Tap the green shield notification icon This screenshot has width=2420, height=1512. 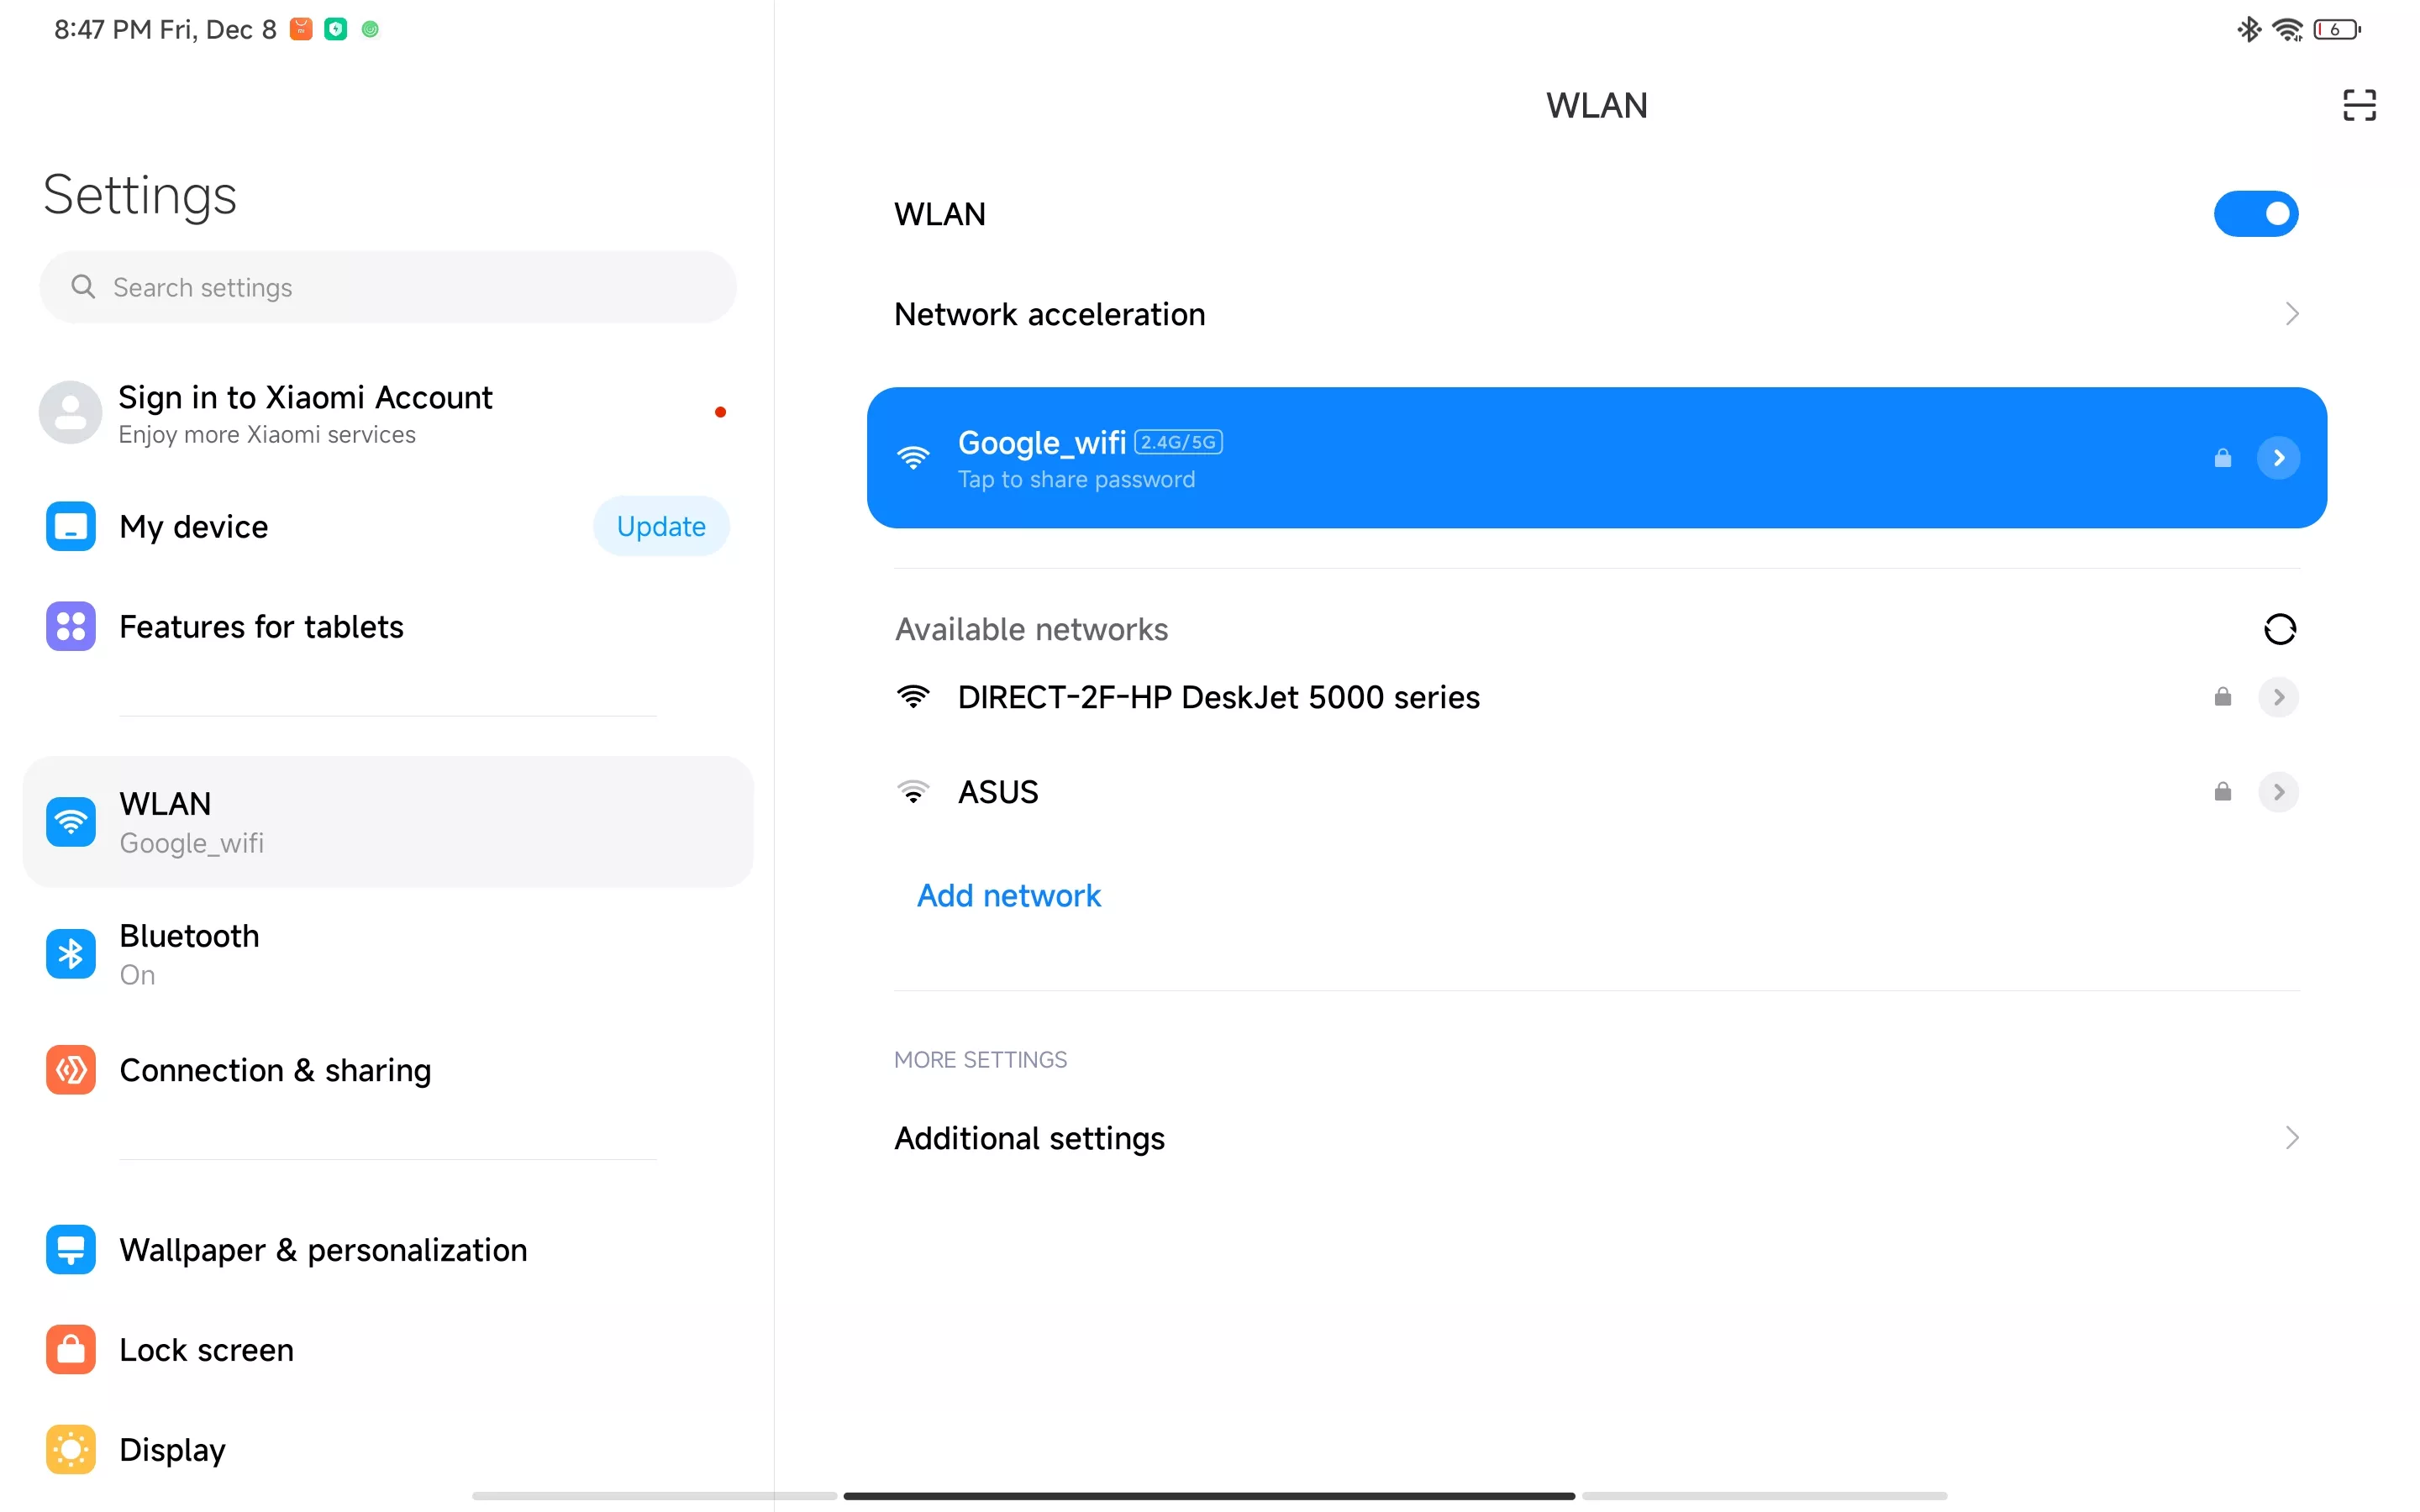336,29
